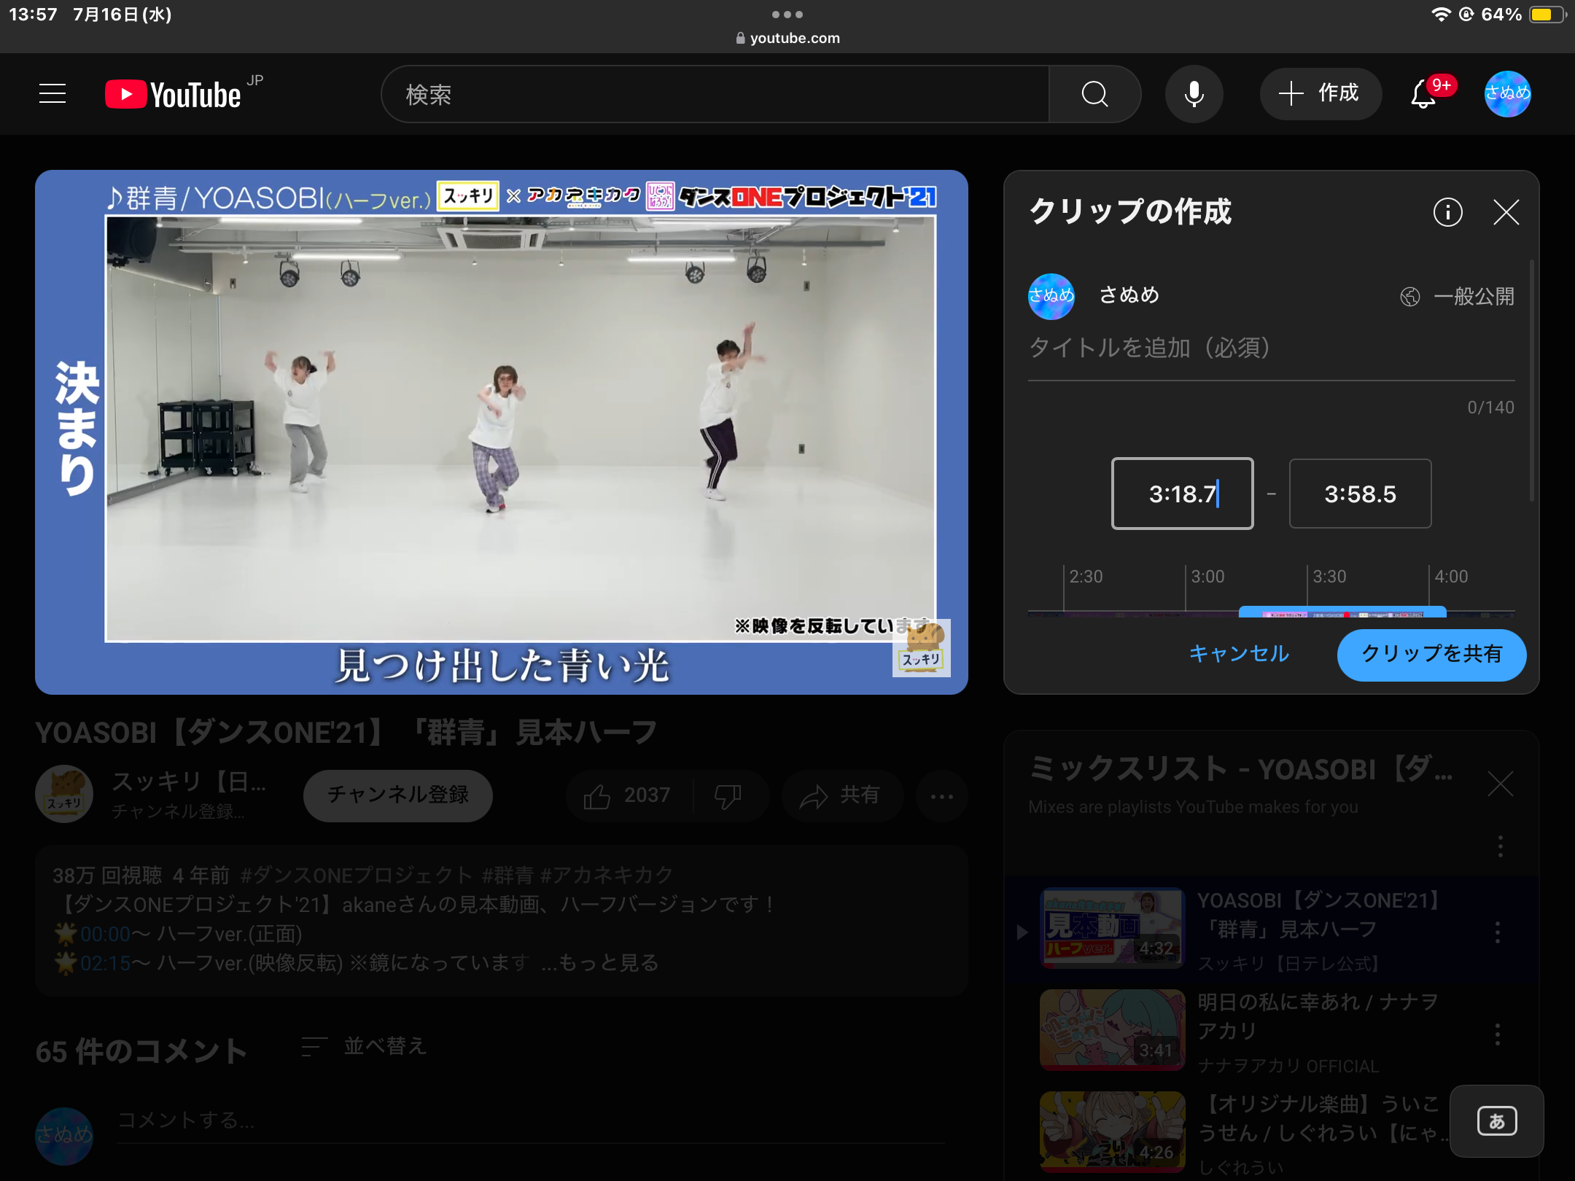Close the clip creation panel

1506,212
